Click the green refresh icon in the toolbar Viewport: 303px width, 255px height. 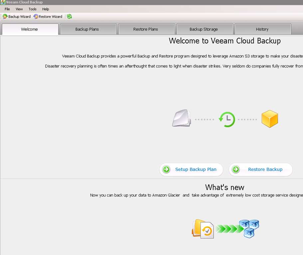[69, 17]
